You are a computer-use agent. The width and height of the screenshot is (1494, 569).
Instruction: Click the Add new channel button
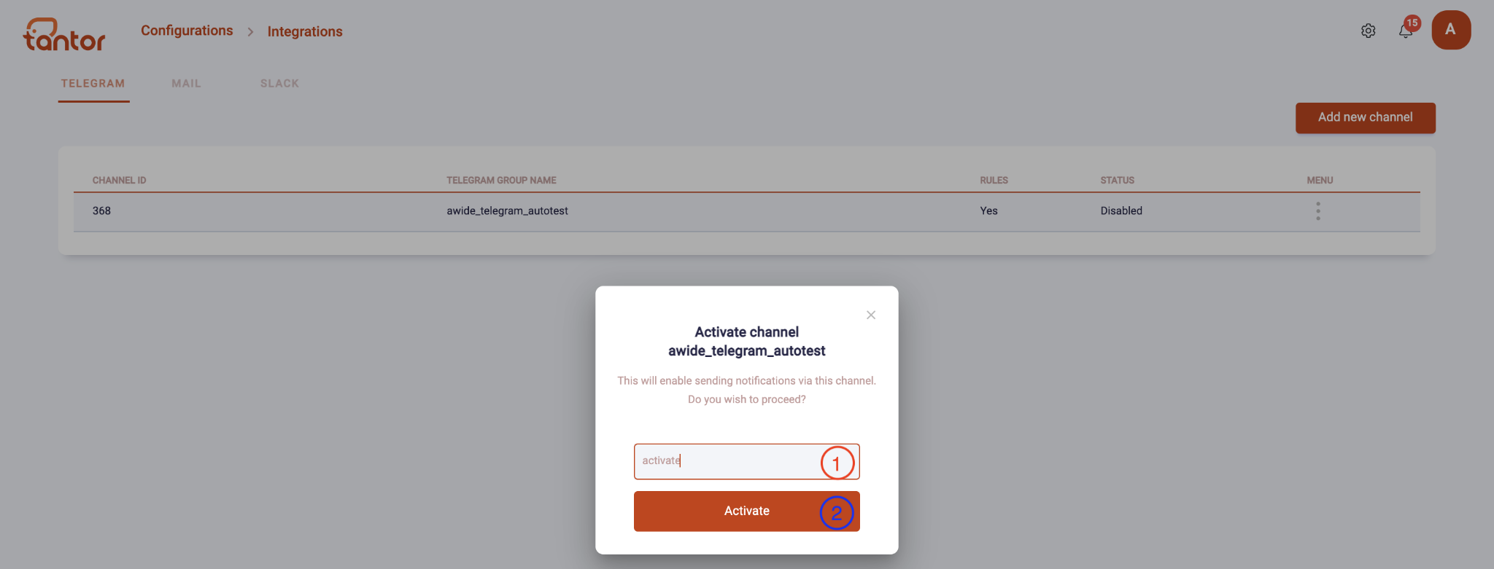point(1365,117)
